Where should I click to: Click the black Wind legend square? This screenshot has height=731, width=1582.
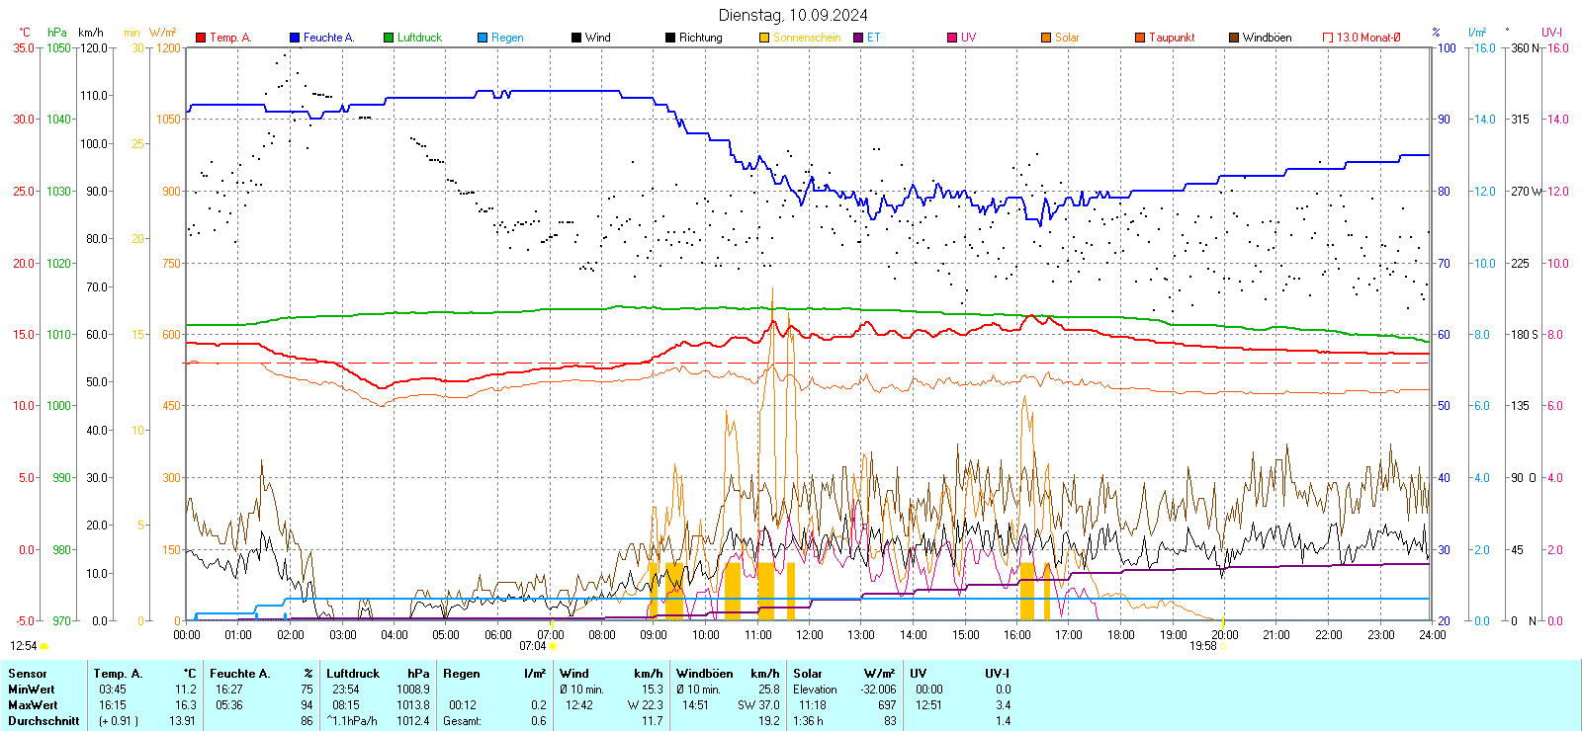coord(576,38)
